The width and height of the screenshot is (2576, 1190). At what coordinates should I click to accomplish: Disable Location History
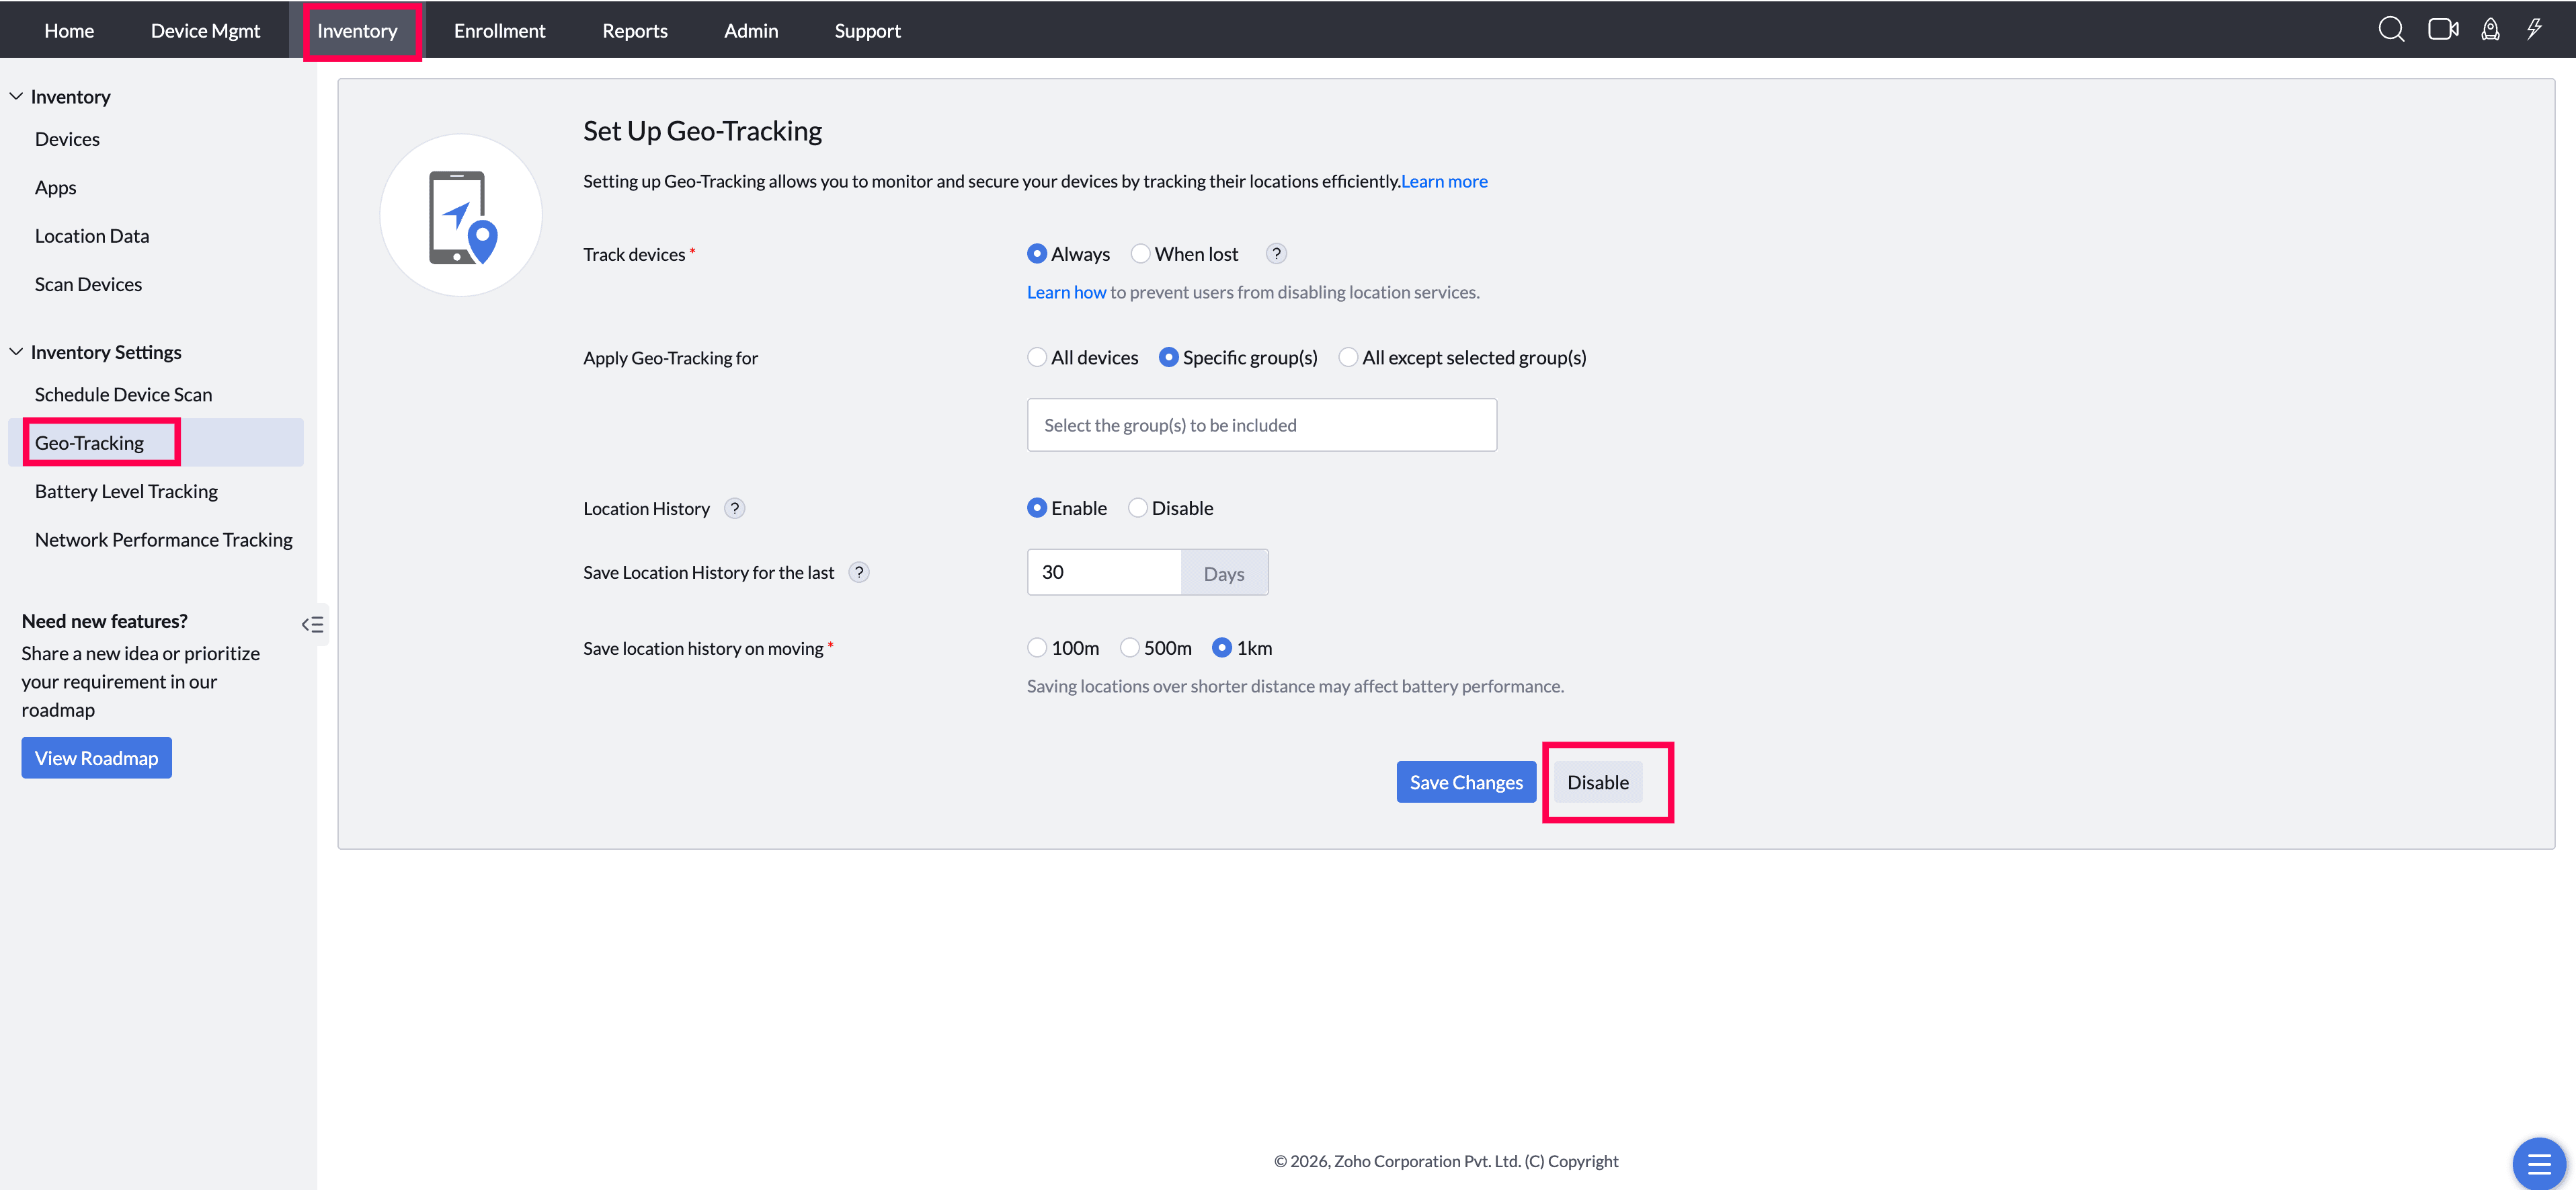[x=1137, y=507]
